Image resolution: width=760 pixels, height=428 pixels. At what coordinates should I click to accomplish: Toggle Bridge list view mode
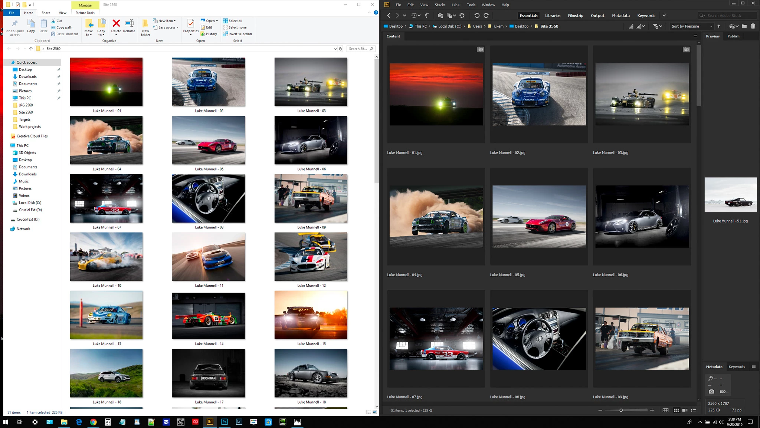[693, 410]
